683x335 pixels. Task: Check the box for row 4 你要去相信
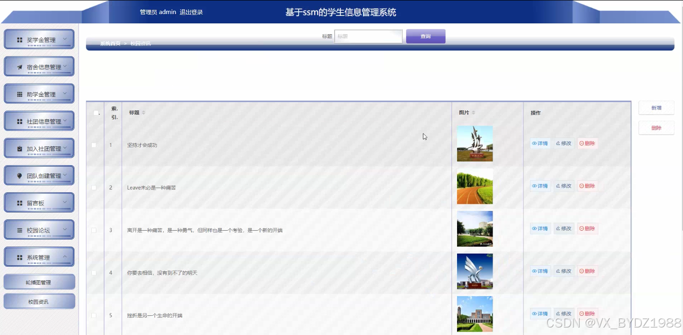point(94,273)
